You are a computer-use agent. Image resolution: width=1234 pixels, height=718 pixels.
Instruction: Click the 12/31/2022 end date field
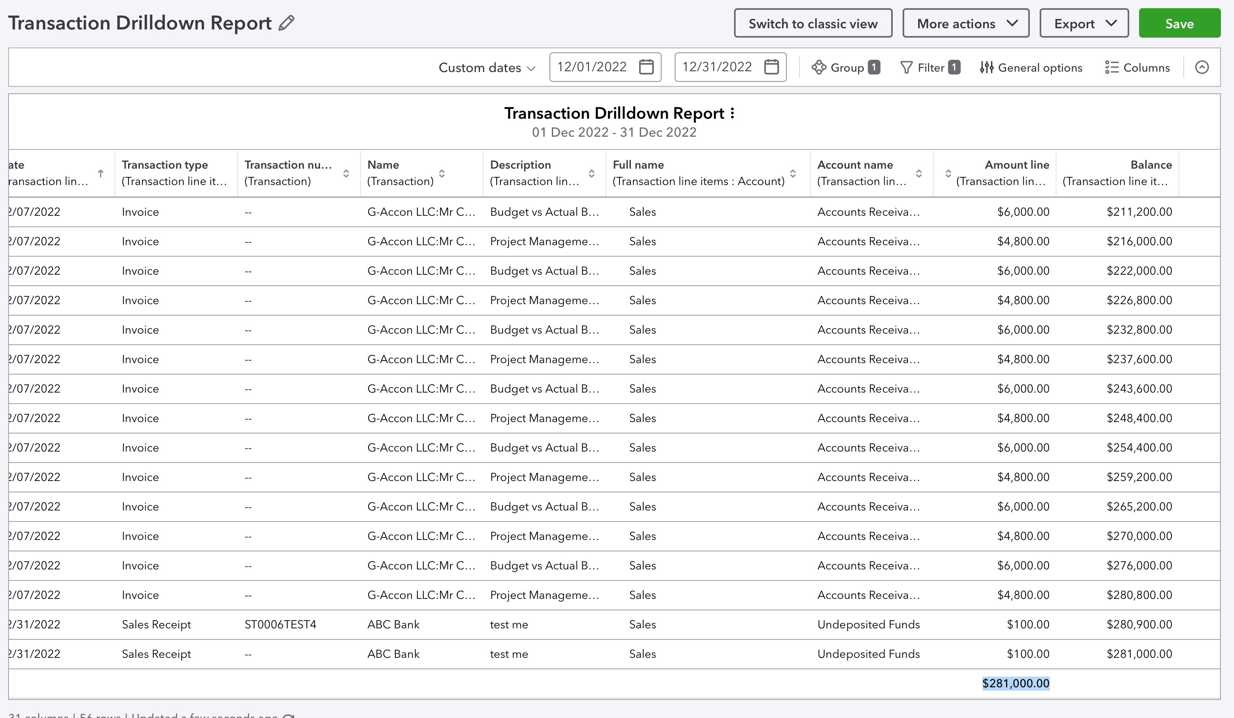tap(731, 67)
